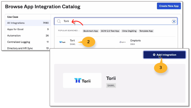Click the Browse App Integration Catalog title
Image resolution: width=191 pixels, height=108 pixels.
point(43,7)
